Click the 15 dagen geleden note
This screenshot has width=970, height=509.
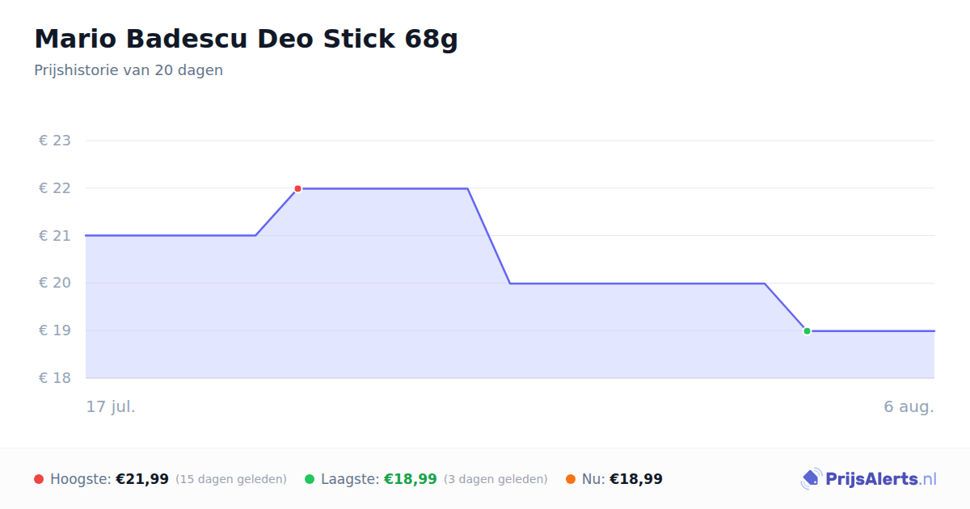231,479
